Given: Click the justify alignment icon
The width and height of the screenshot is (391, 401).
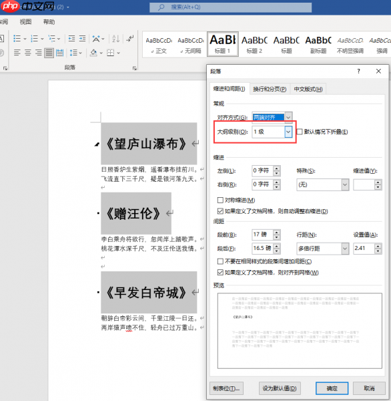Looking at the screenshot, I should click(x=49, y=53).
